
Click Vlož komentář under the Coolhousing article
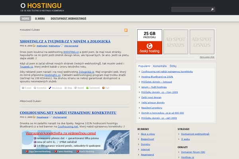(x=60, y=117)
